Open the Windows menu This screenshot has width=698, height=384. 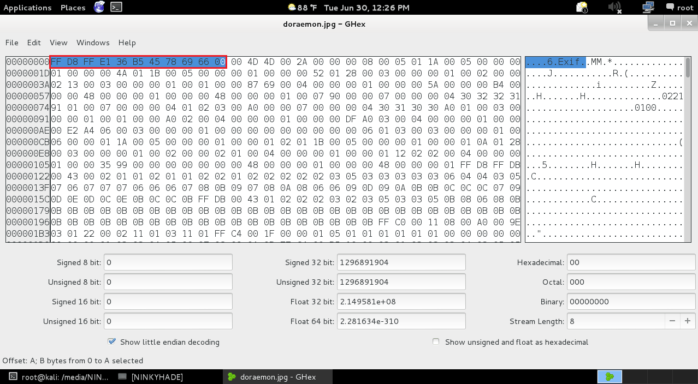[x=93, y=43]
